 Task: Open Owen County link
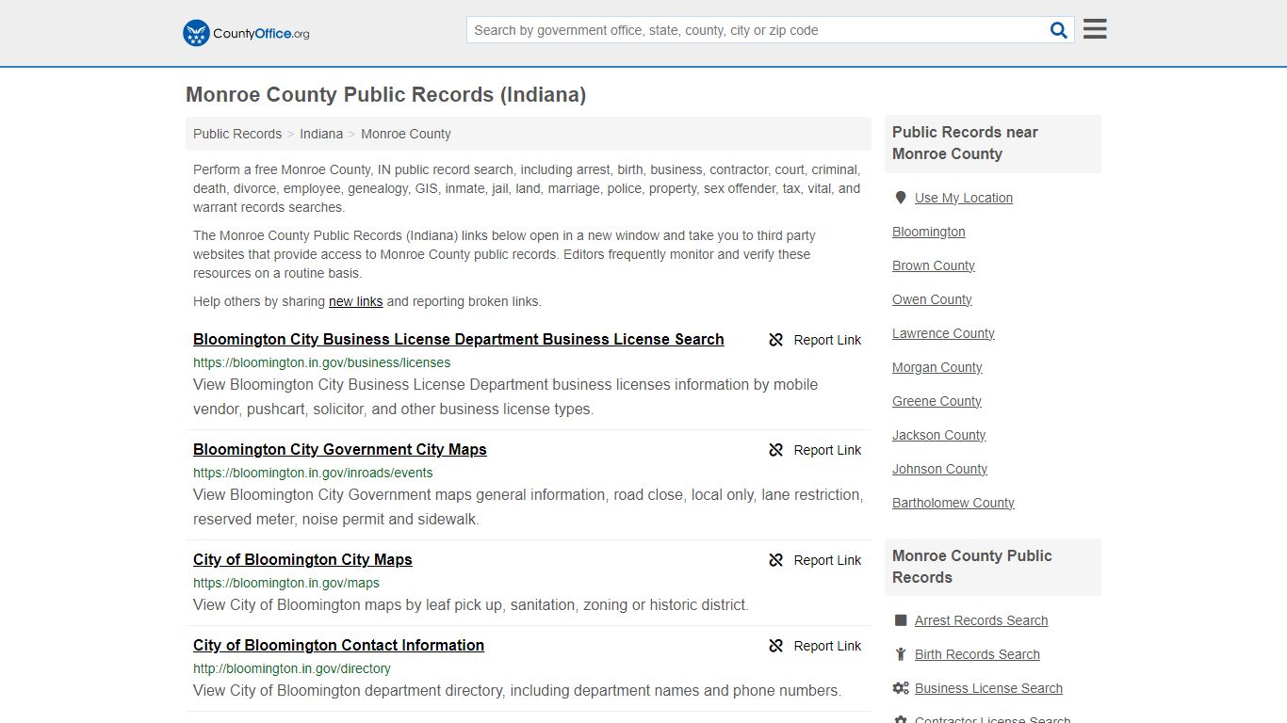932,299
